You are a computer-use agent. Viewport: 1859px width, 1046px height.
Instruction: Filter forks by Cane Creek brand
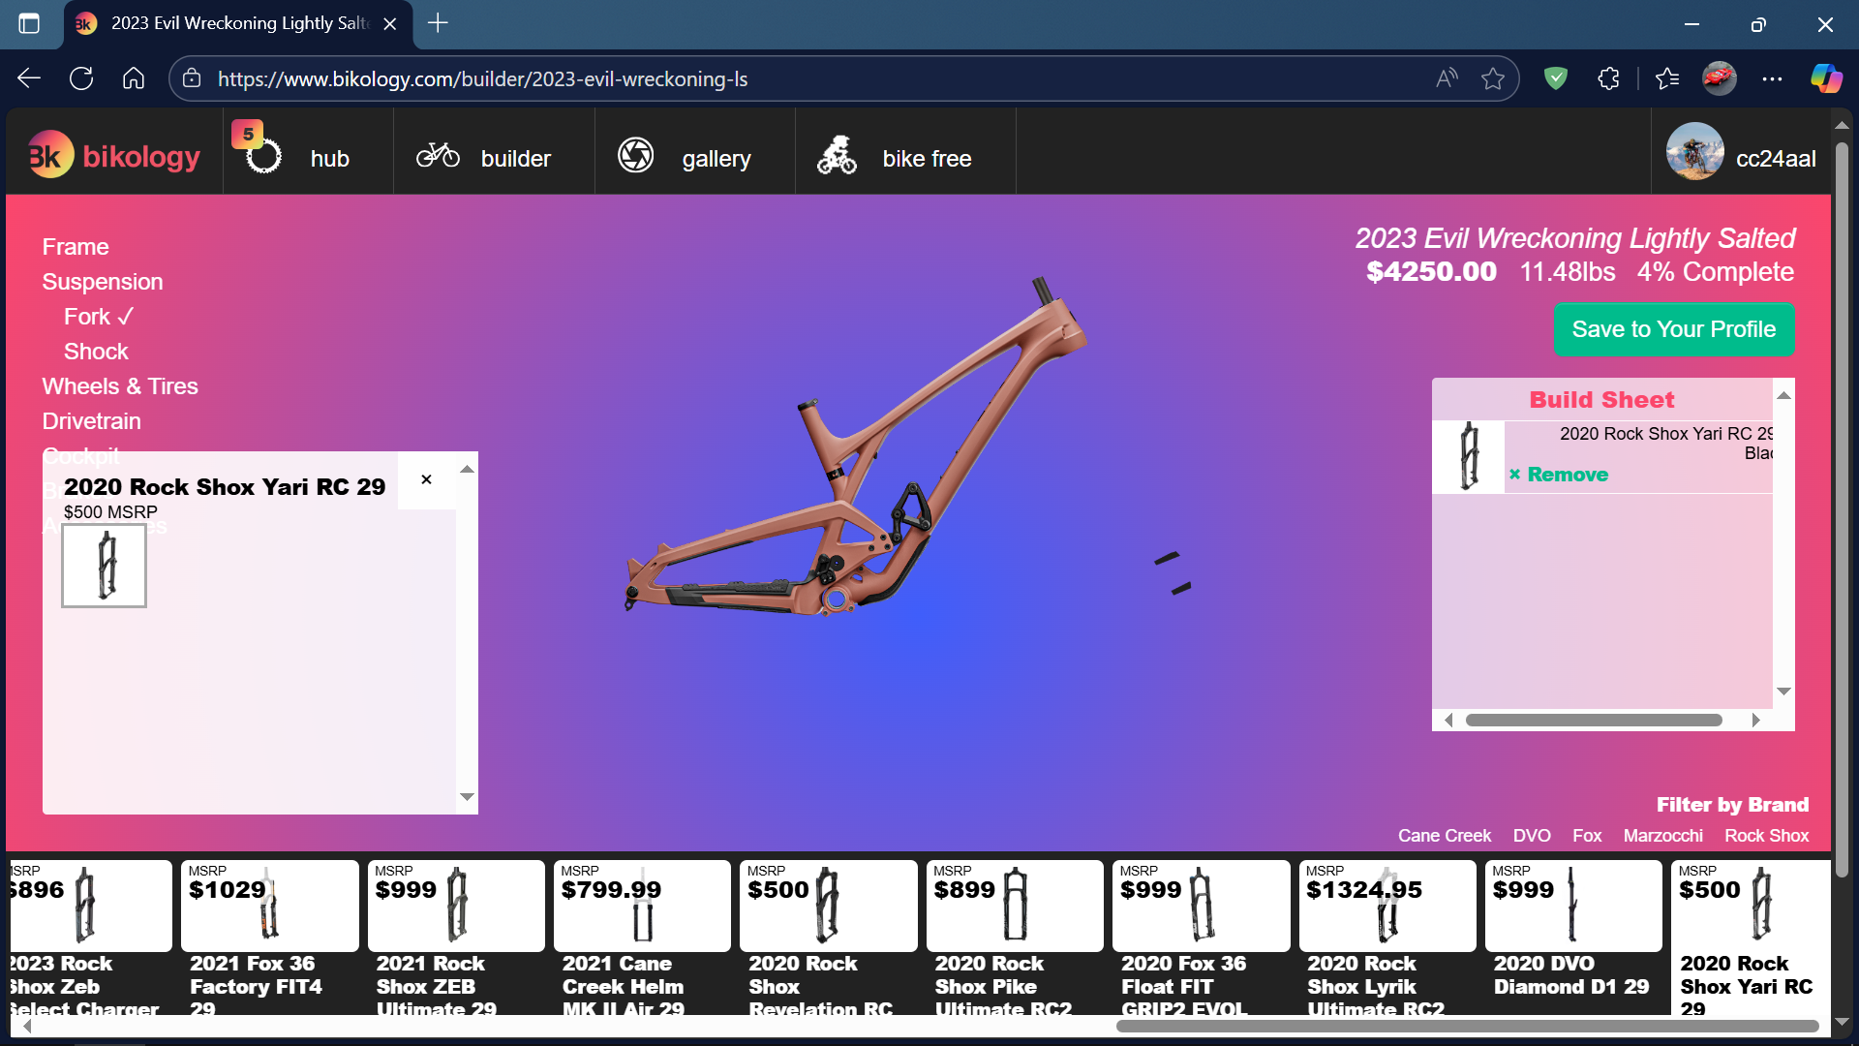[x=1444, y=836]
